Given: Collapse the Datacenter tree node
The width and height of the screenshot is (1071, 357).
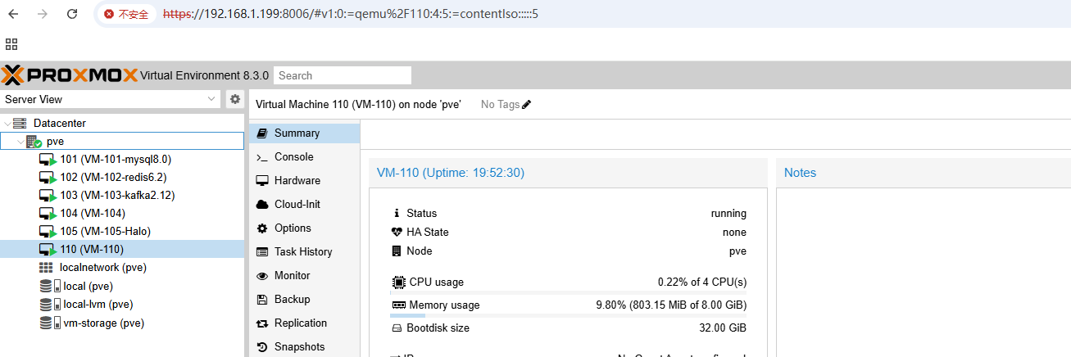Looking at the screenshot, I should [7, 124].
